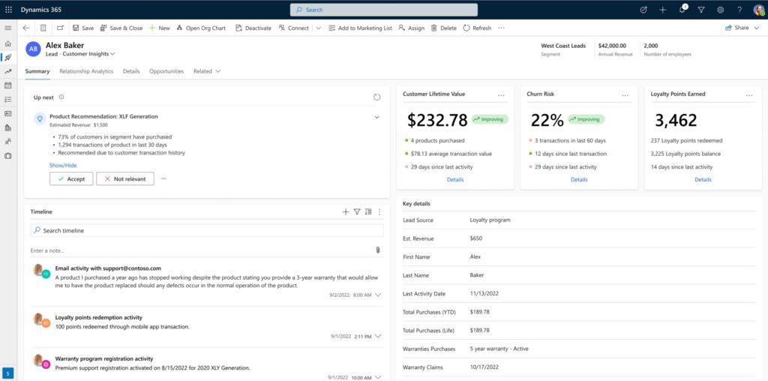The width and height of the screenshot is (768, 381).
Task: Expand the Loyalty points redemption entry
Action: tap(378, 337)
